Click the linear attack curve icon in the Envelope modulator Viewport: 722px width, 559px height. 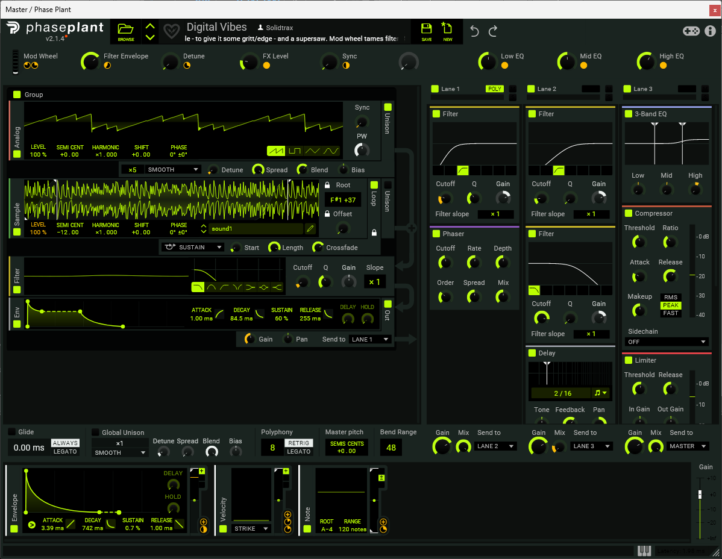tap(71, 523)
